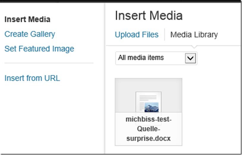
Task: Click the Insert Media dialog heading
Action: pos(148,15)
